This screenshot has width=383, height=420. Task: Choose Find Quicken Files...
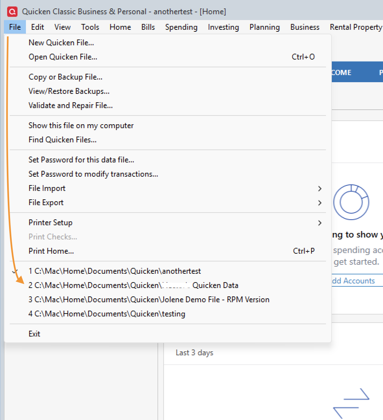168,140
